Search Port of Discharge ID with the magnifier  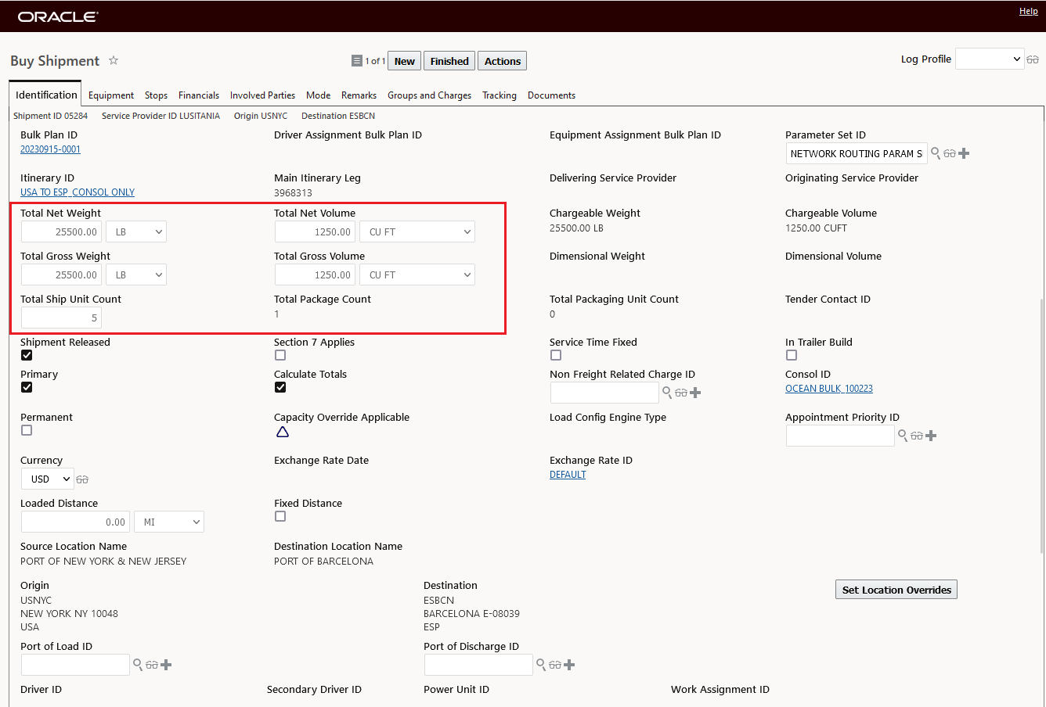541,665
